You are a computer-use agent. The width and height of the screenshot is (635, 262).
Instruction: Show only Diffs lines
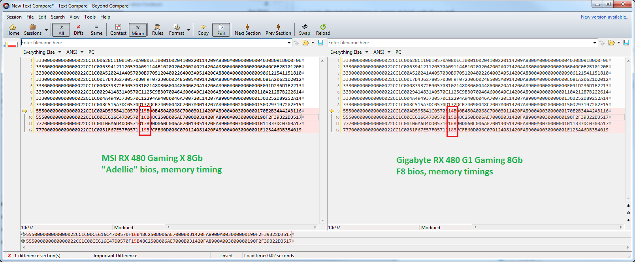(79, 30)
